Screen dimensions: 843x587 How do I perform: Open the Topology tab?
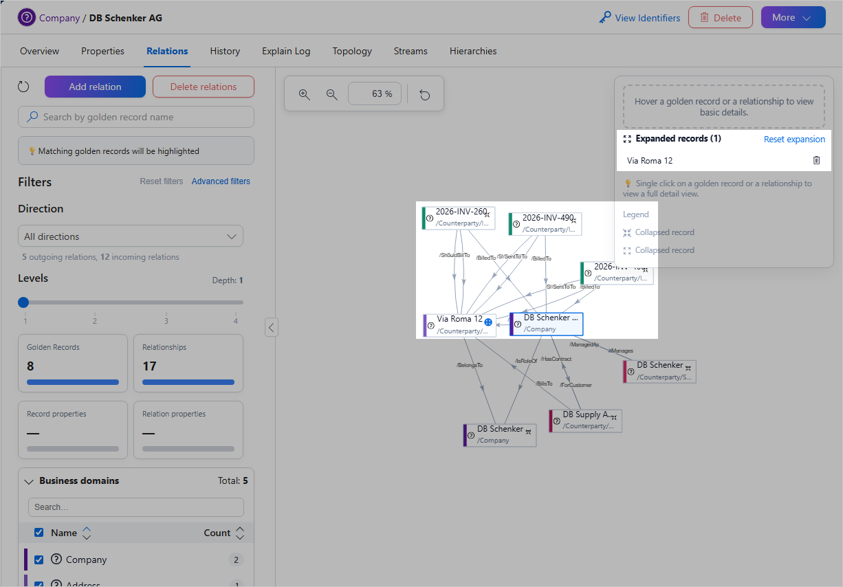[352, 51]
